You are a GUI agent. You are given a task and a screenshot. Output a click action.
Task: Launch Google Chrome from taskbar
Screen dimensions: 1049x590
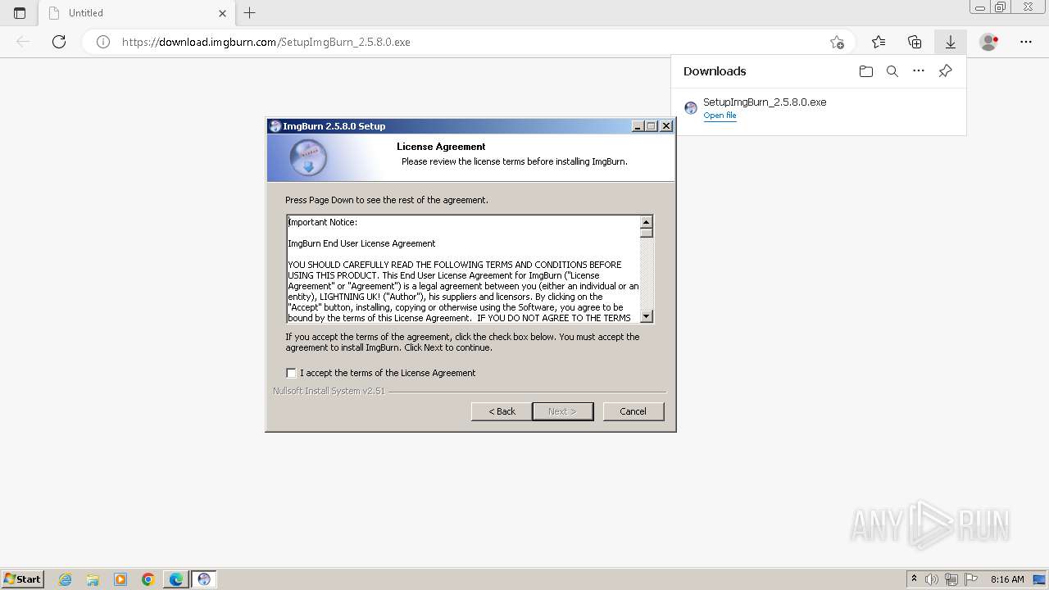(148, 579)
